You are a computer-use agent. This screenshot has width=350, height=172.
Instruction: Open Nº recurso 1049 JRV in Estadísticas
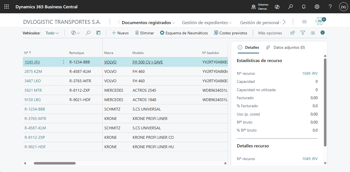pos(310,73)
